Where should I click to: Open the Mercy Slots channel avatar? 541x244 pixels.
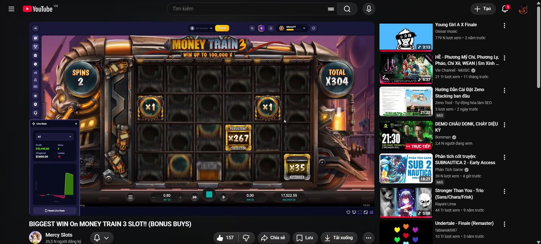click(x=35, y=237)
